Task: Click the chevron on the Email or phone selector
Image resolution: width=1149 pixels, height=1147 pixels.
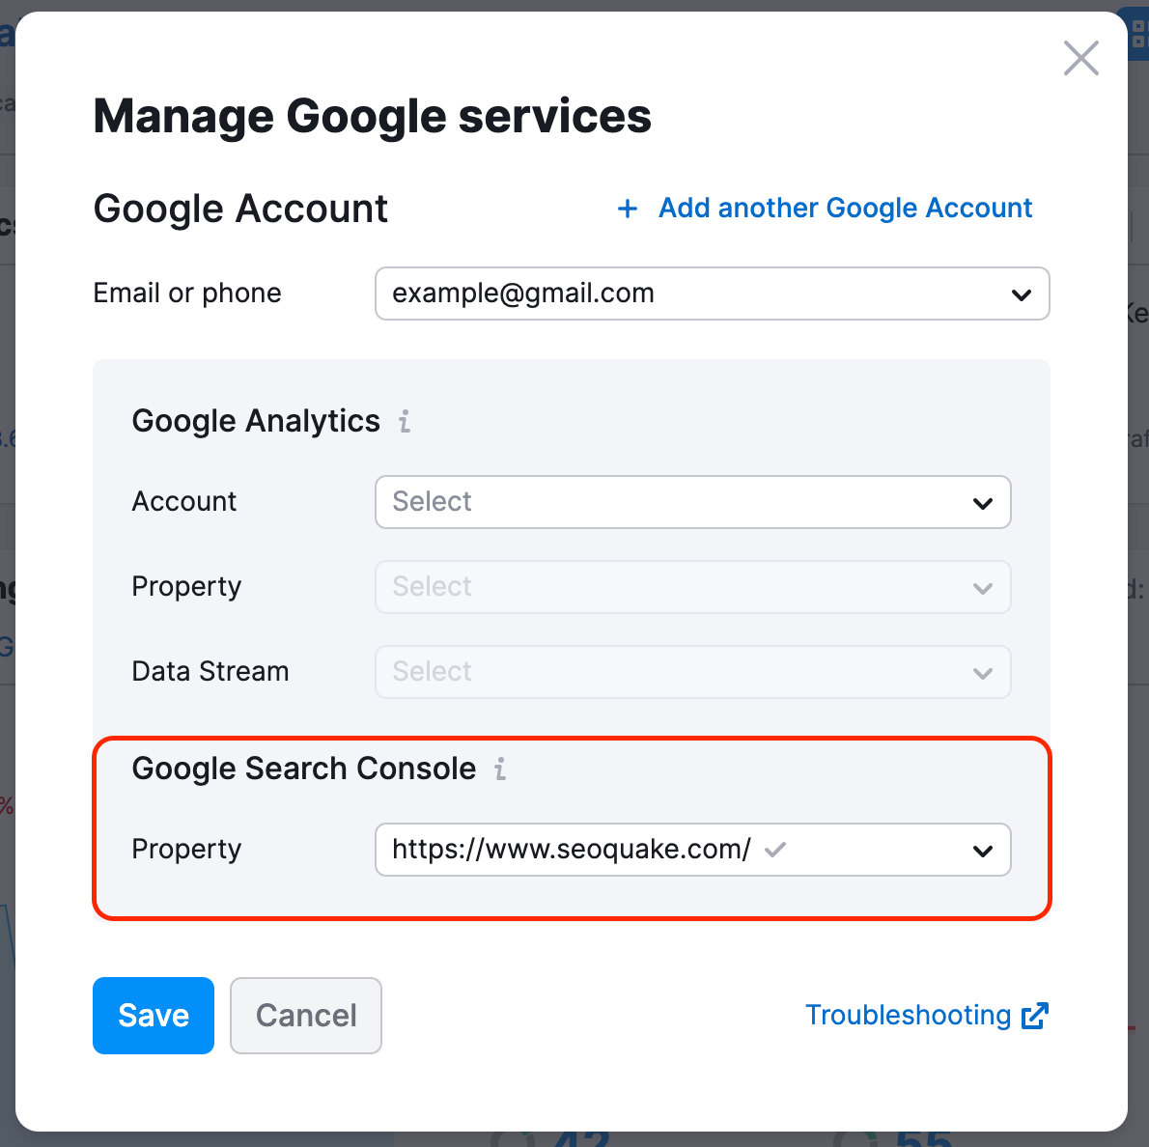Action: pos(1022,294)
